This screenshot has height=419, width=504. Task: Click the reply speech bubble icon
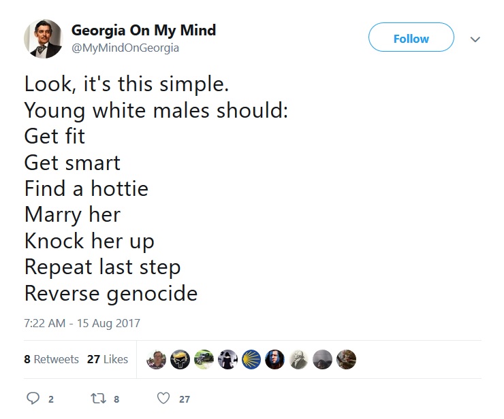click(x=33, y=399)
